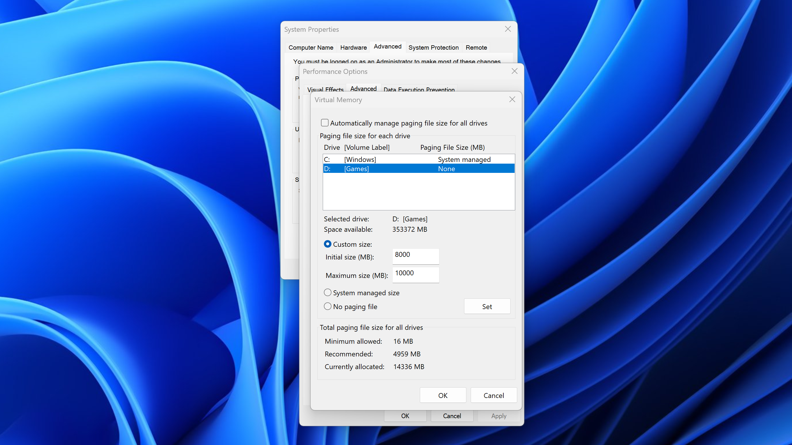Click the Initial size (MB) input field
Image resolution: width=792 pixels, height=445 pixels.
(x=416, y=257)
